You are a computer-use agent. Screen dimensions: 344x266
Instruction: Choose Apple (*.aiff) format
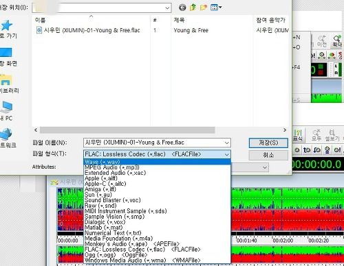click(157, 178)
